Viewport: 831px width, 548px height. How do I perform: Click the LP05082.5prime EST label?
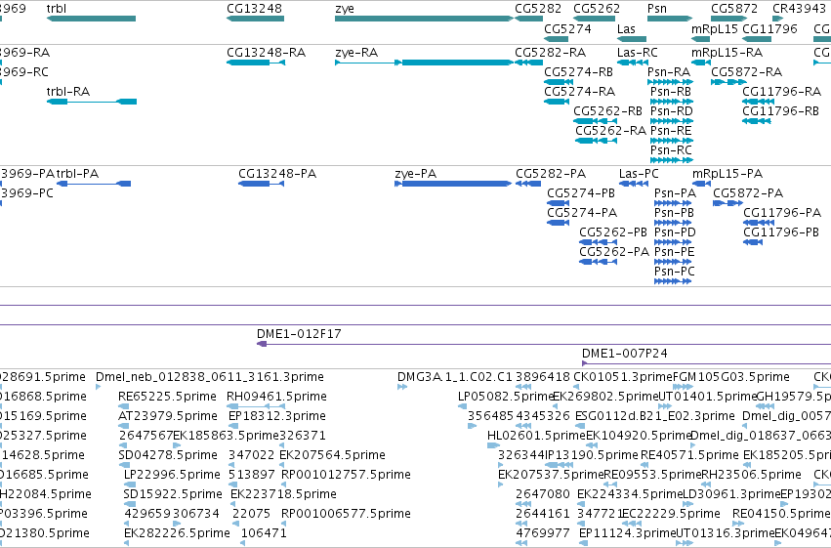tap(506, 397)
